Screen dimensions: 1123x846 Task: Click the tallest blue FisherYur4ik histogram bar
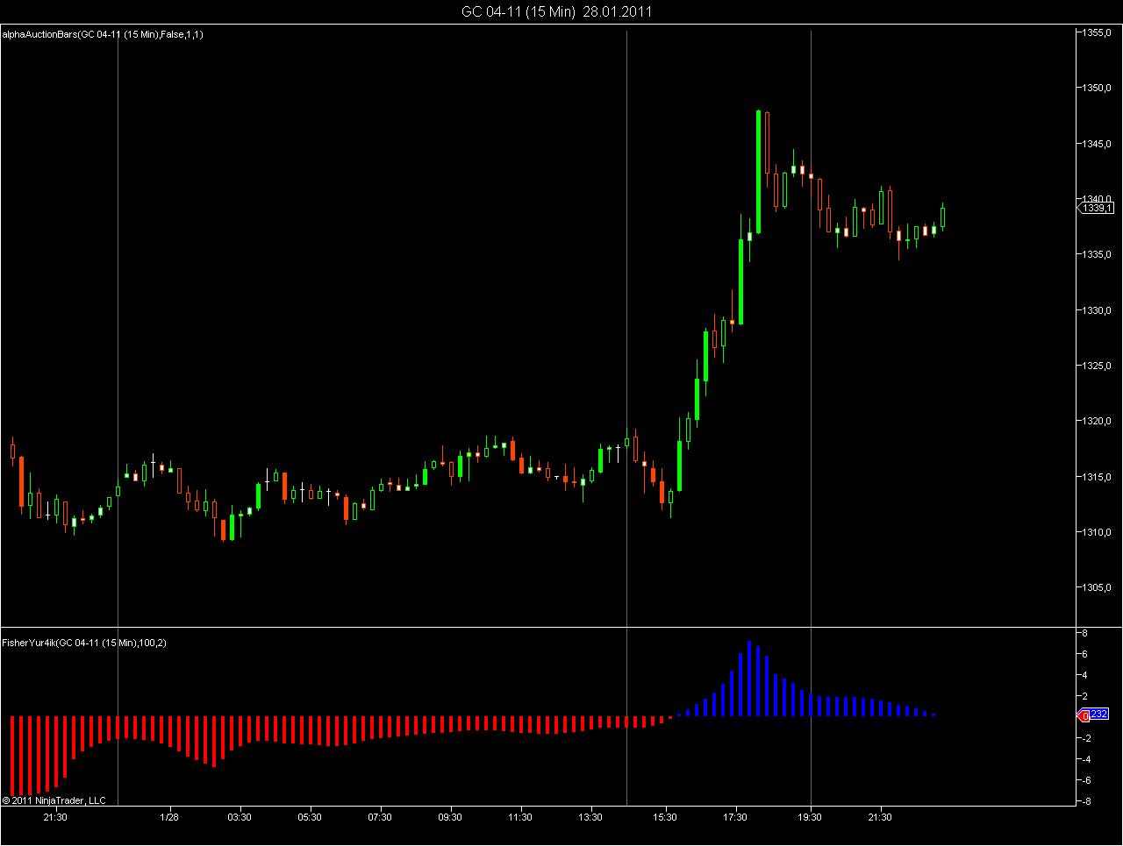749,679
